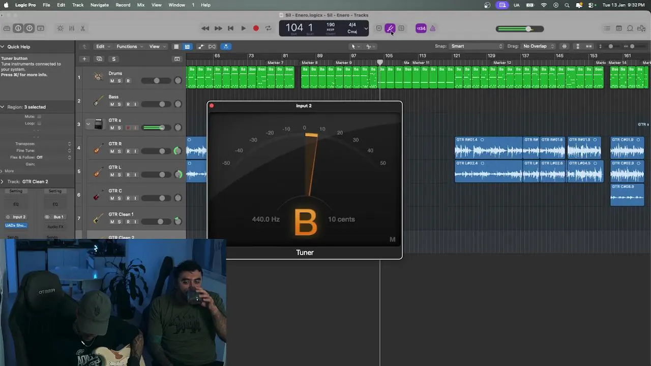651x366 pixels.
Task: Mute the Drums track
Action: [112, 81]
